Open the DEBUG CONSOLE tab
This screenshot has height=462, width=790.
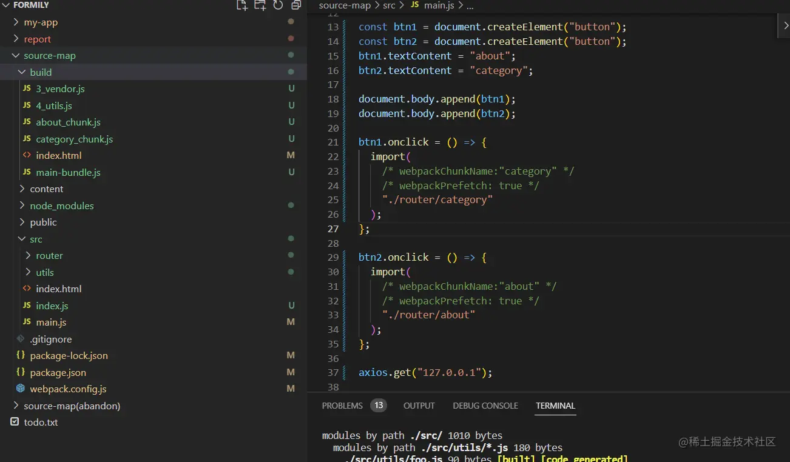(x=485, y=406)
